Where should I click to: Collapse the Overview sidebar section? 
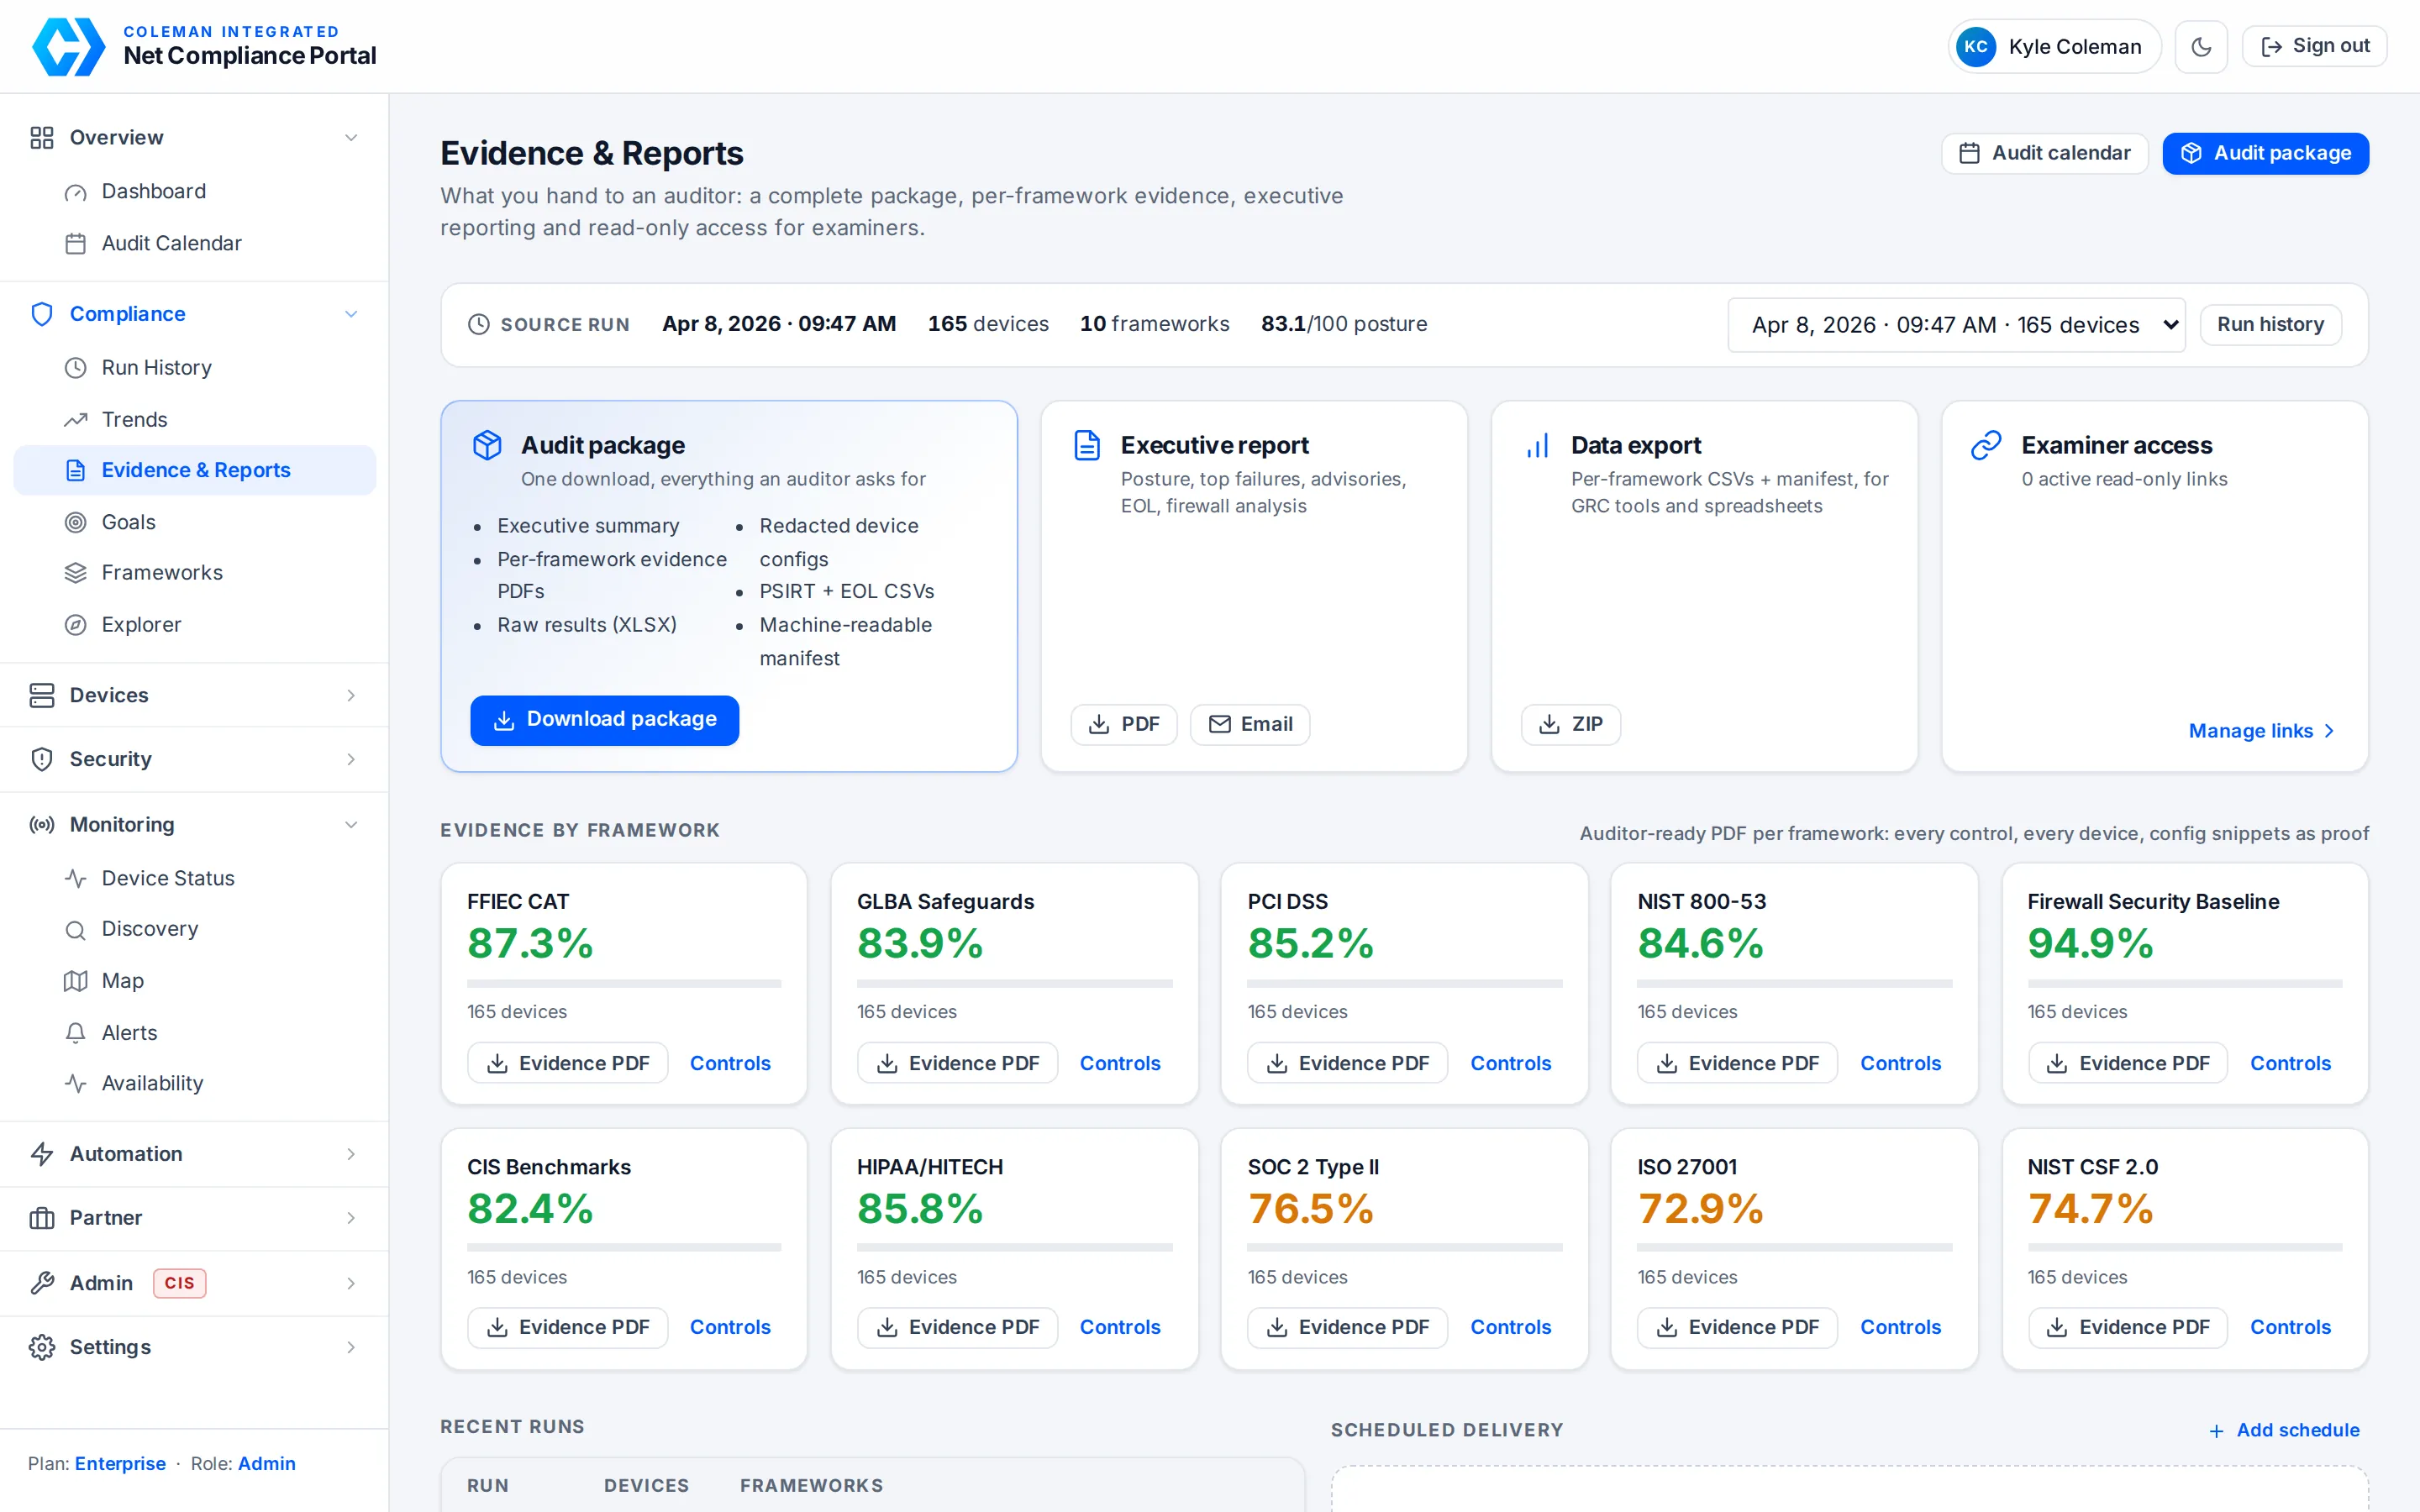coord(194,137)
